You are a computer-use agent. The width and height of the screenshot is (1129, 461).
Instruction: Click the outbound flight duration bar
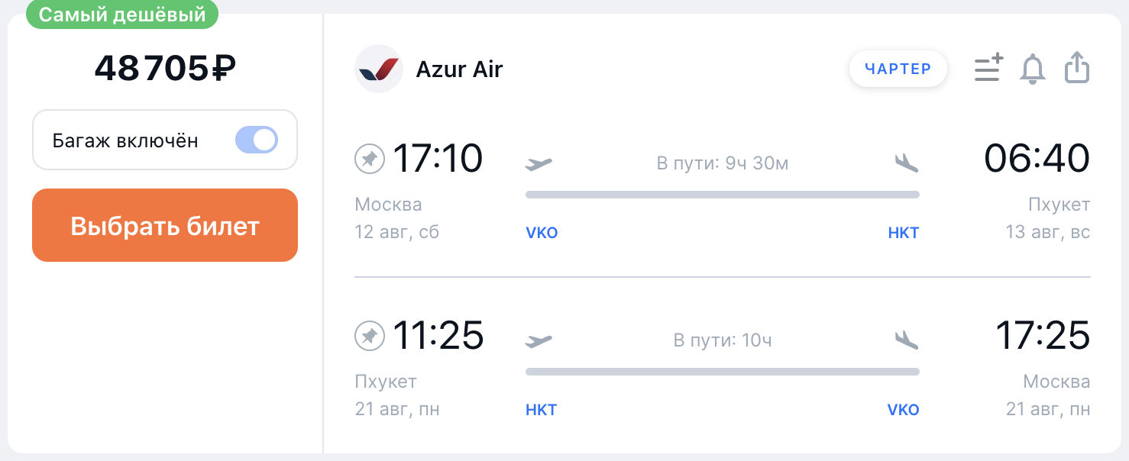click(722, 195)
